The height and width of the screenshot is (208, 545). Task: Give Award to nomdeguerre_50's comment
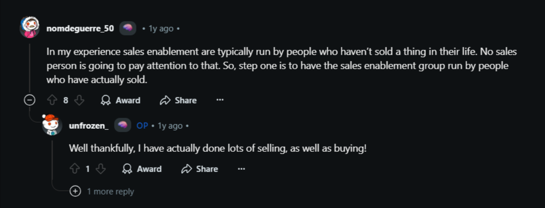click(120, 101)
